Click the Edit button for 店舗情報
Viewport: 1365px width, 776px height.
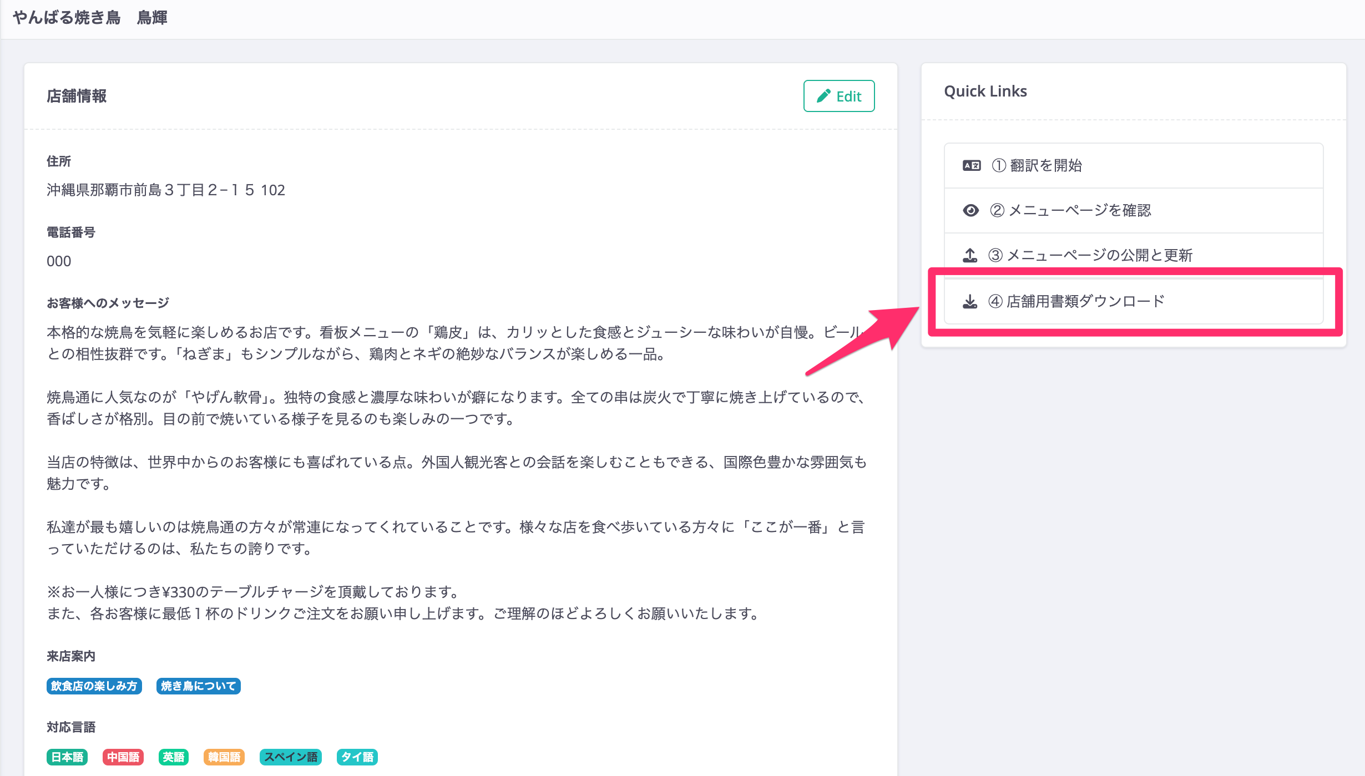tap(838, 96)
